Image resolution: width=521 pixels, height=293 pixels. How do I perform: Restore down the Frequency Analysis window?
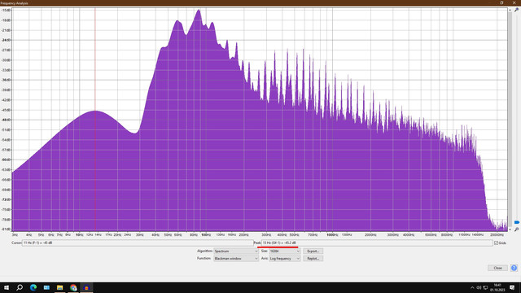501,2
